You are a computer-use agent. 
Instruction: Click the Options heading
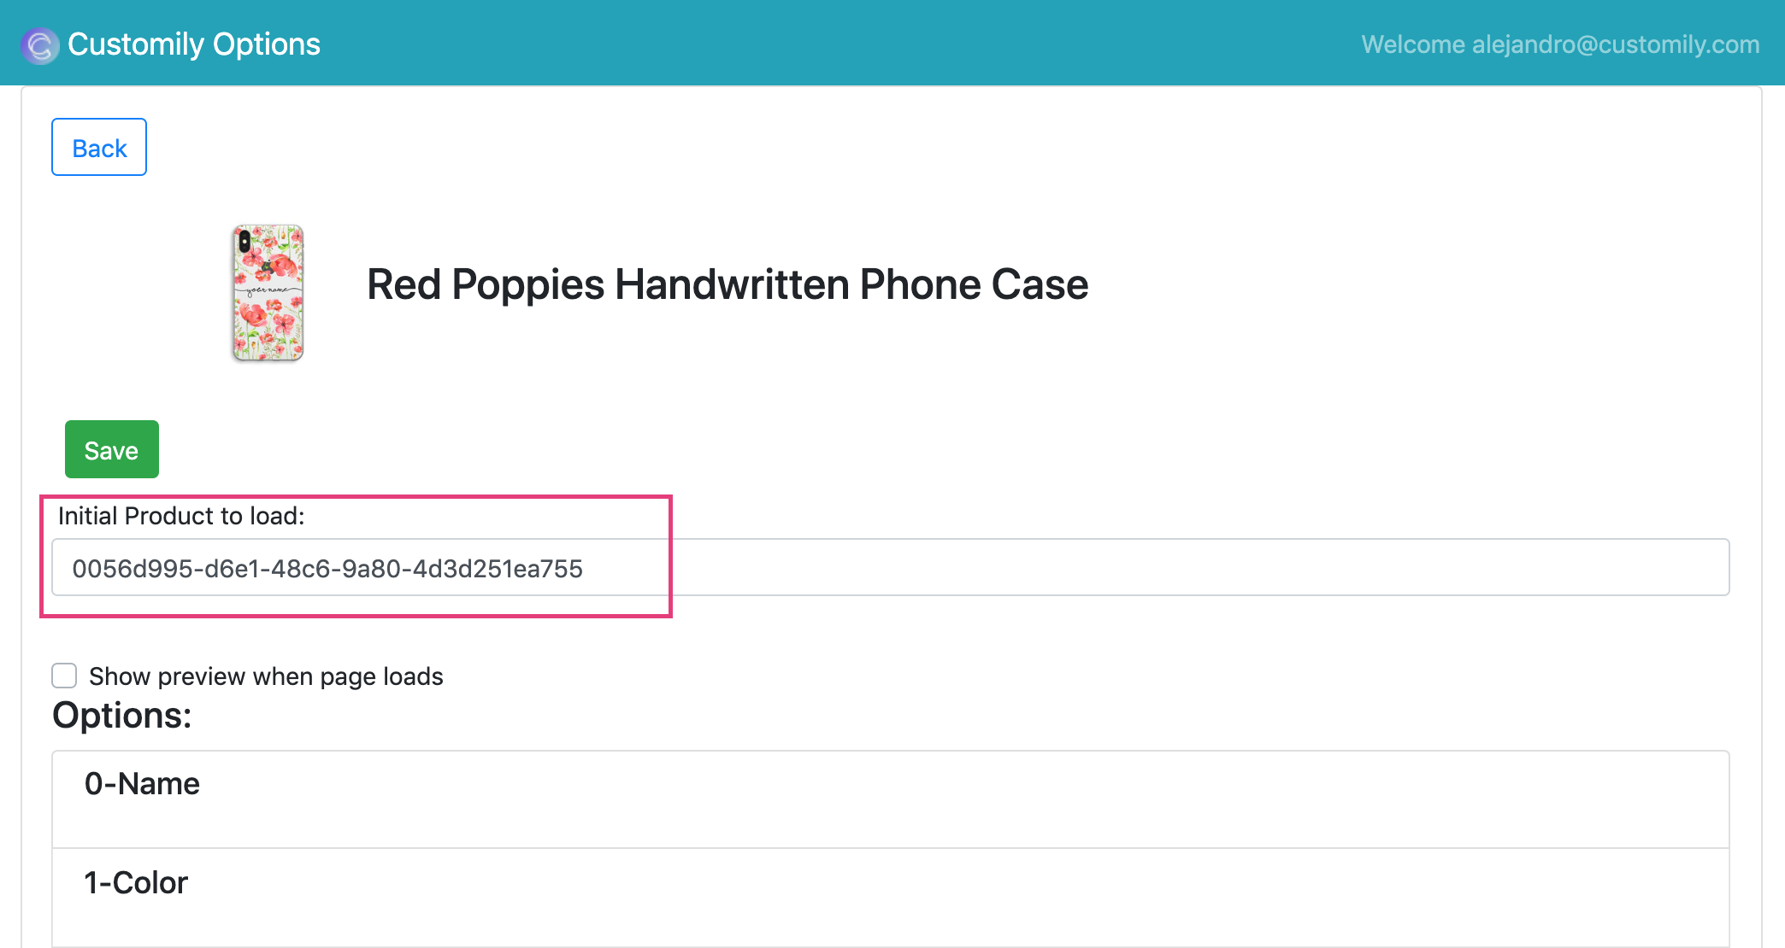[122, 715]
